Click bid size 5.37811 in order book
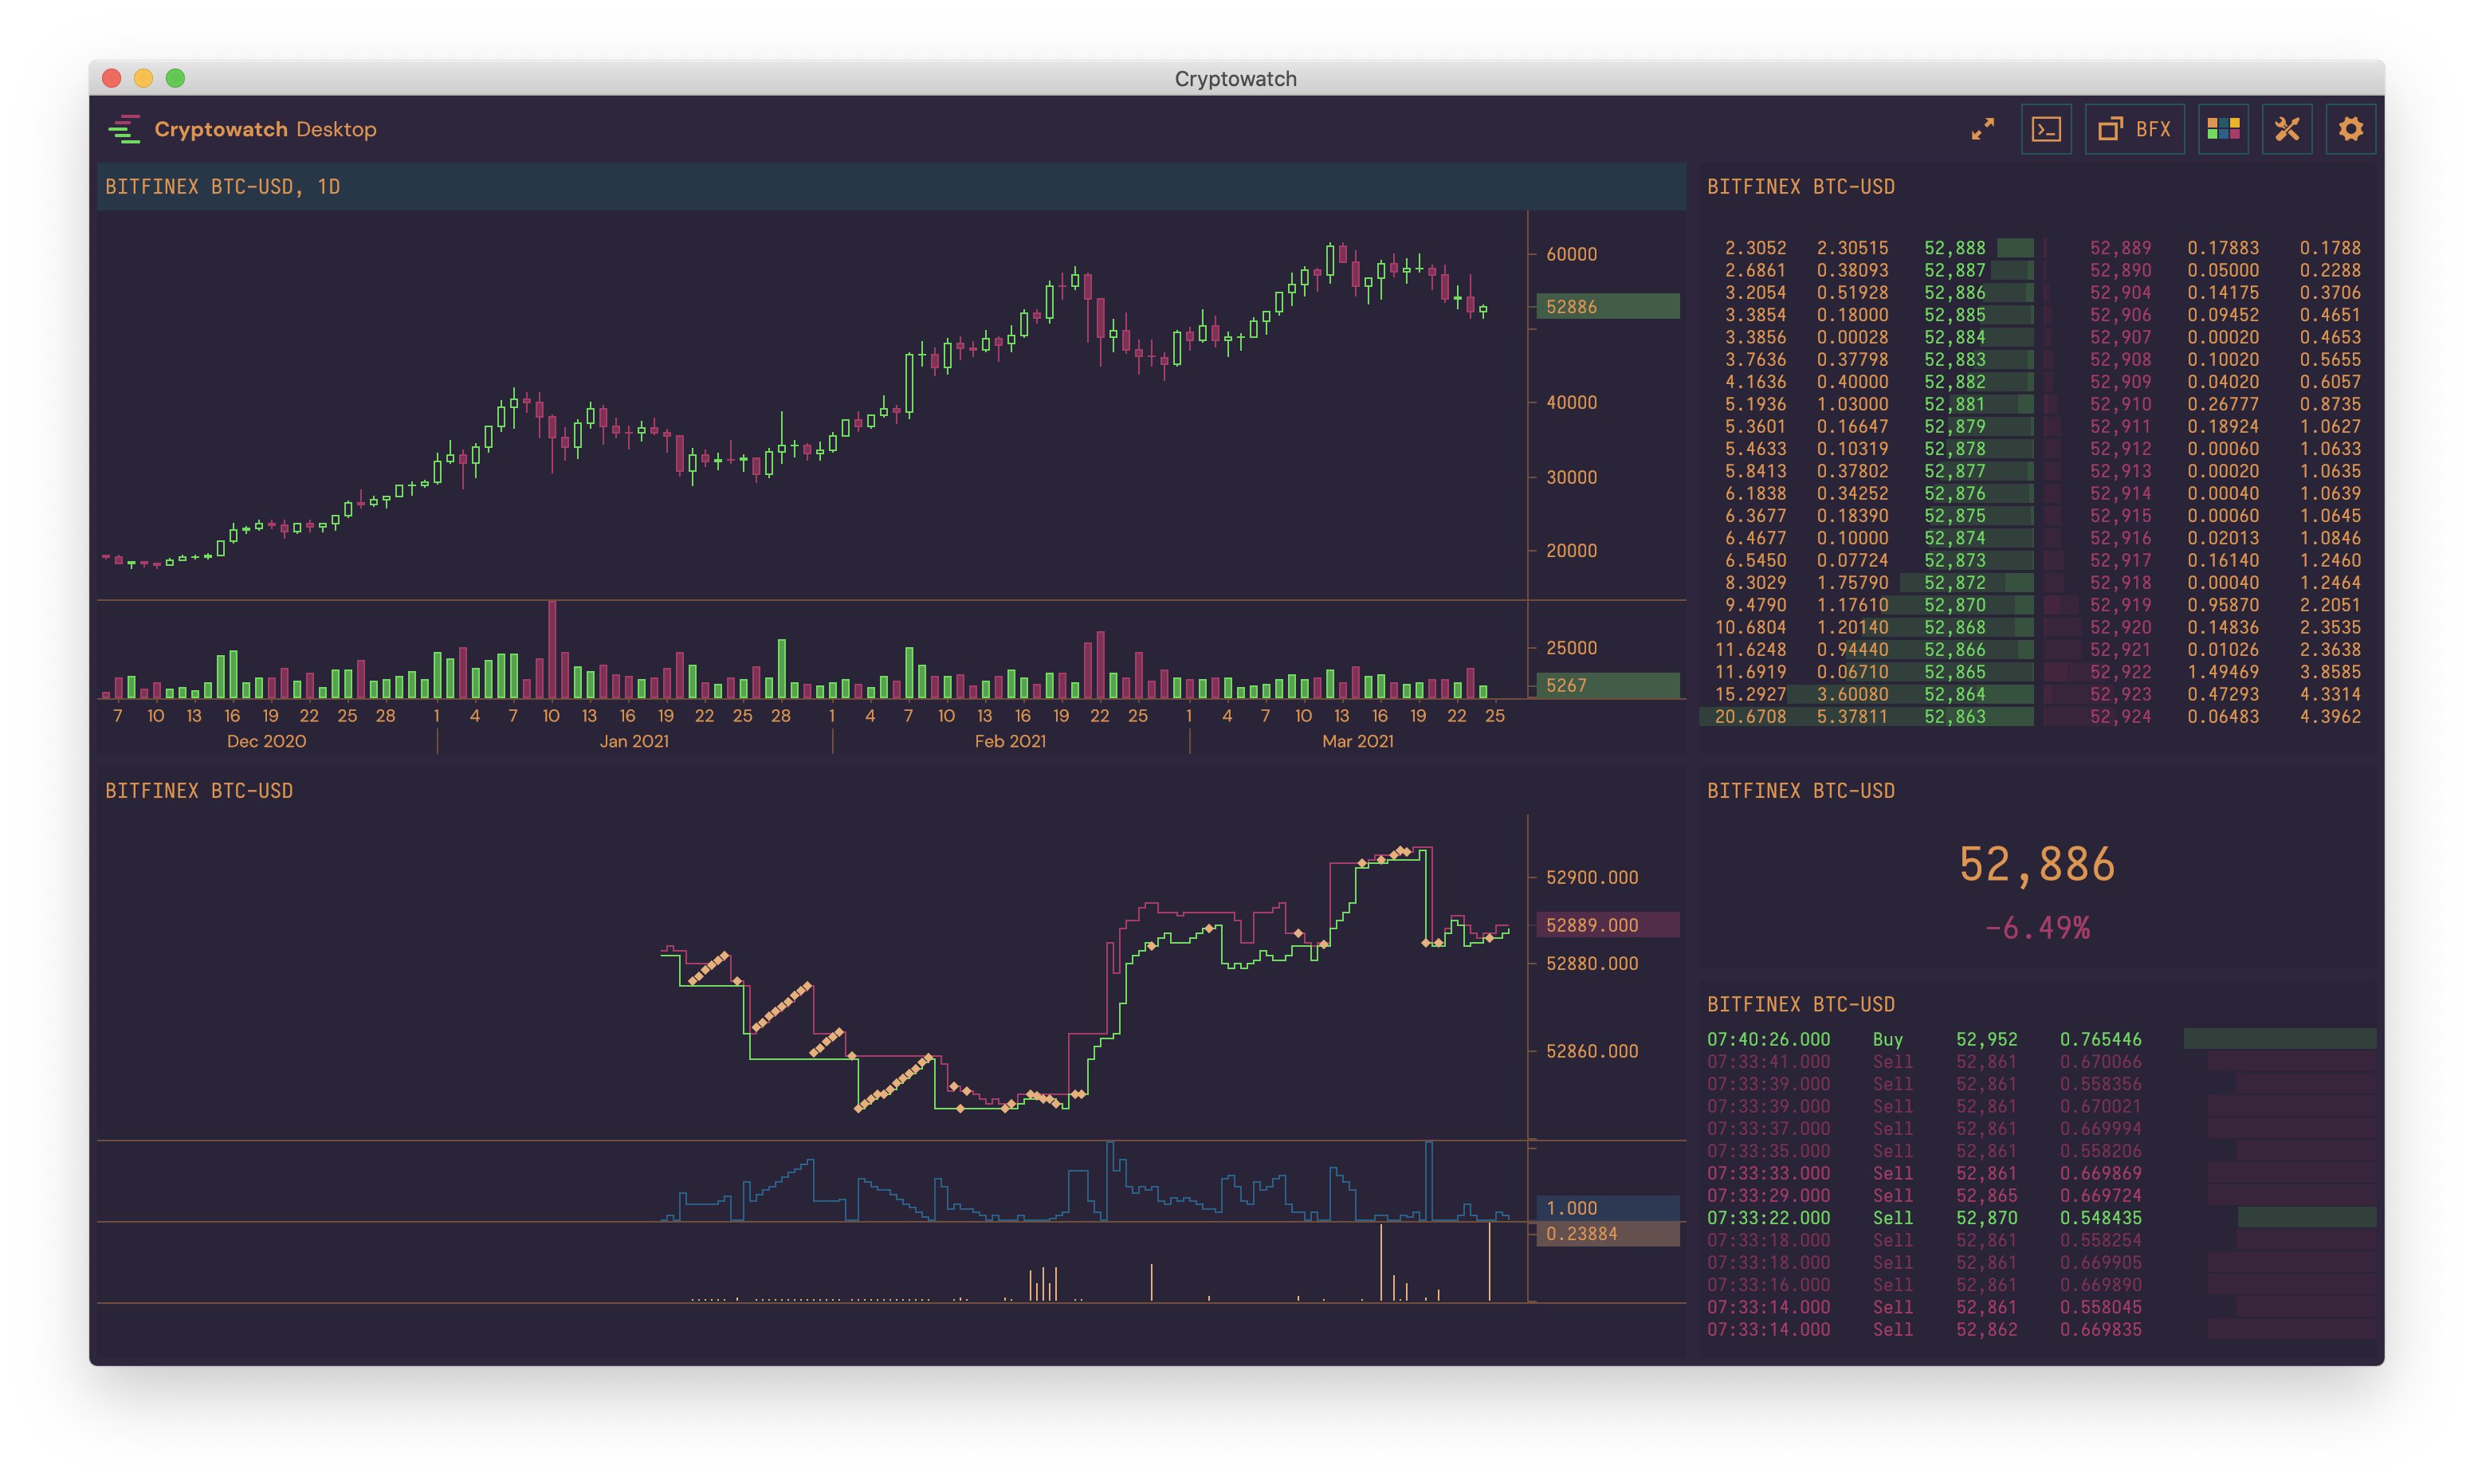This screenshot has height=1484, width=2474. pyautogui.click(x=1852, y=716)
